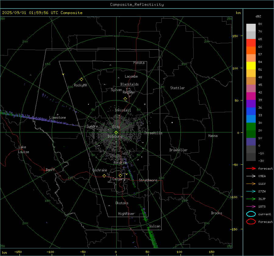Click the purple swatch between 39 and 36
This screenshot has width=274, height=256.
coord(251,103)
